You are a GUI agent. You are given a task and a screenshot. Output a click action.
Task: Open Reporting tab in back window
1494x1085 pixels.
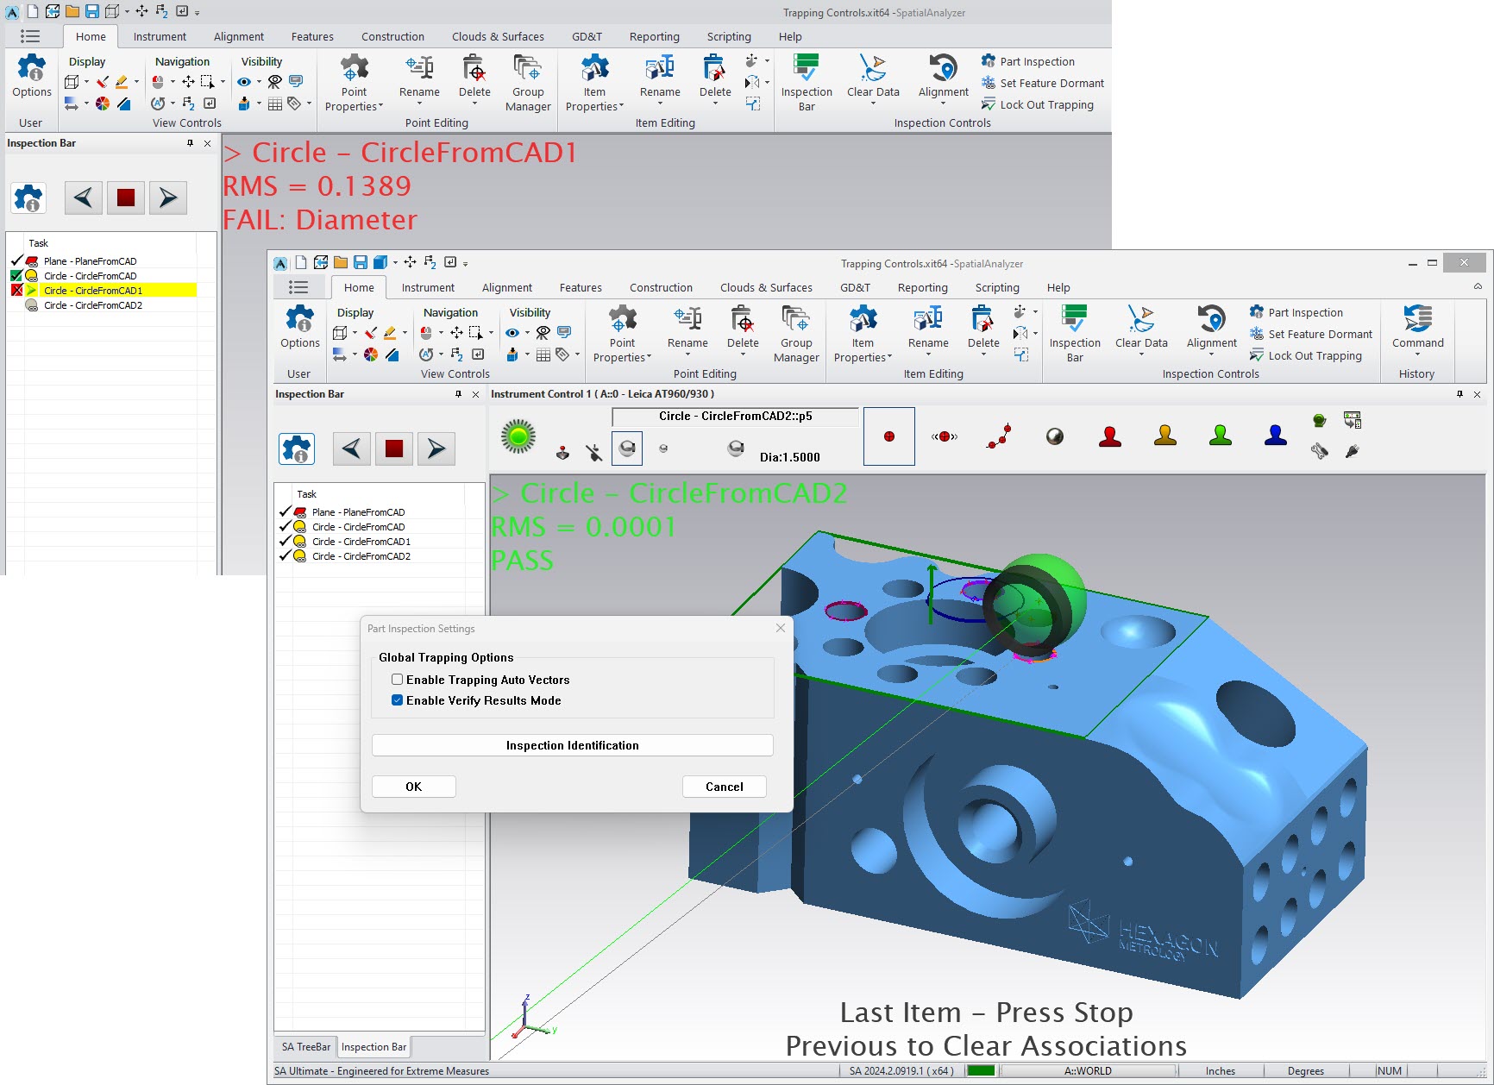pos(654,37)
